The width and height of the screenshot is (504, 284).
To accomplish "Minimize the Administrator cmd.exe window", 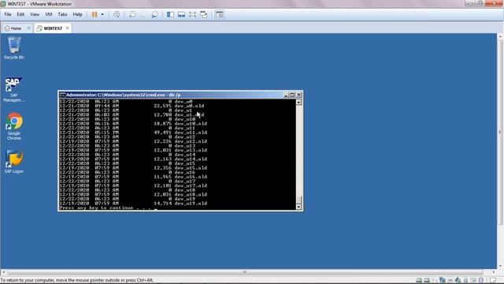I will click(286, 95).
